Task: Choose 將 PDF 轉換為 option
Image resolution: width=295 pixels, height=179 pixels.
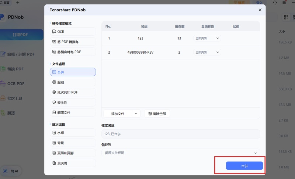Action: (x=73, y=42)
